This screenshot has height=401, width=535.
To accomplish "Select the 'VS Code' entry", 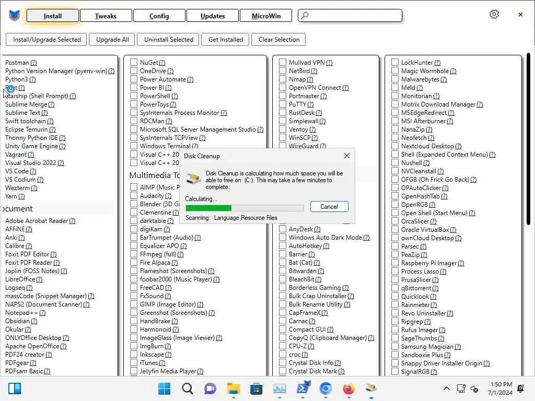I will (x=17, y=171).
